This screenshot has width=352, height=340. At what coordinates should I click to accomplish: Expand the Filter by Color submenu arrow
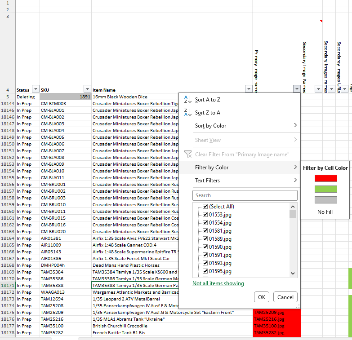[x=295, y=167]
